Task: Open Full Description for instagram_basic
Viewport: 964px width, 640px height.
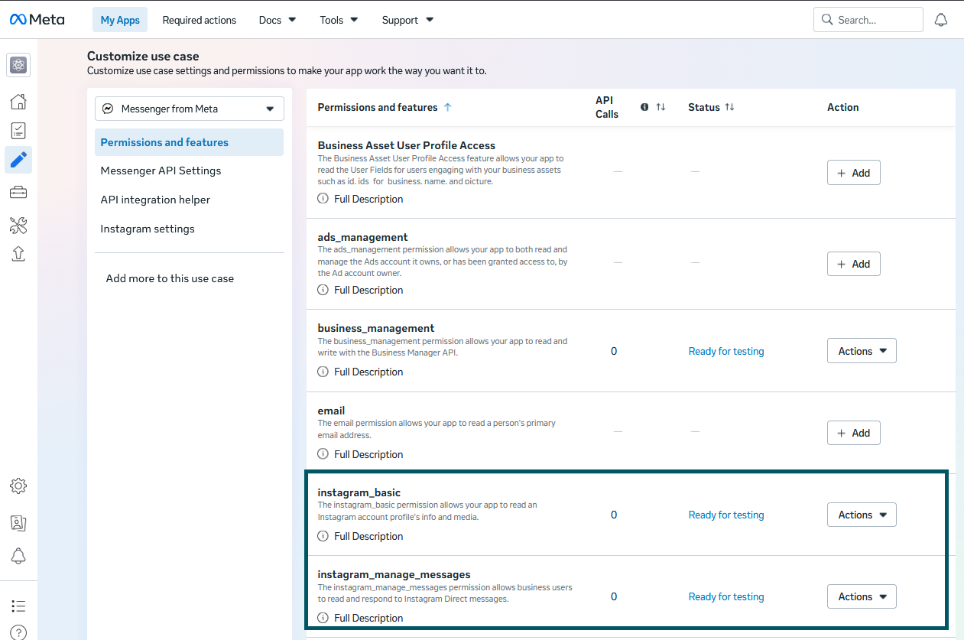Action: [x=368, y=536]
